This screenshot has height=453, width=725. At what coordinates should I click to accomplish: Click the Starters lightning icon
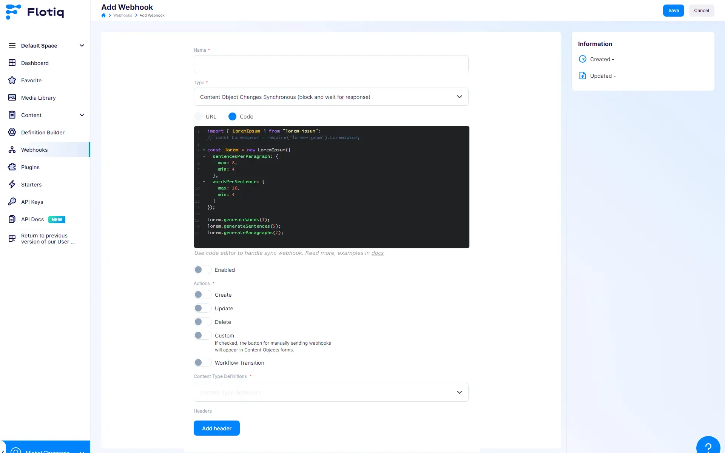(x=12, y=185)
